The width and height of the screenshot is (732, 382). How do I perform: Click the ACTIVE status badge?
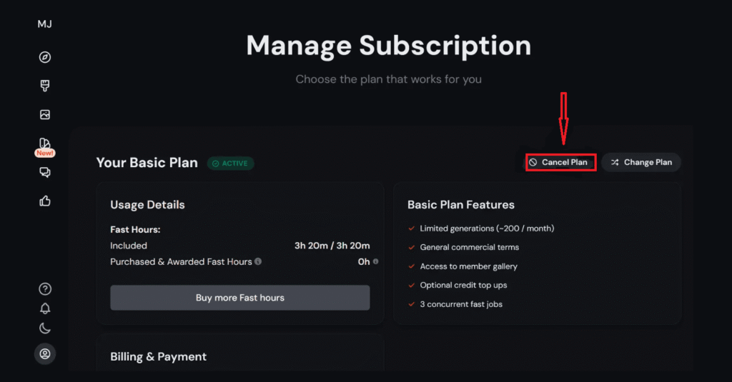pos(230,164)
